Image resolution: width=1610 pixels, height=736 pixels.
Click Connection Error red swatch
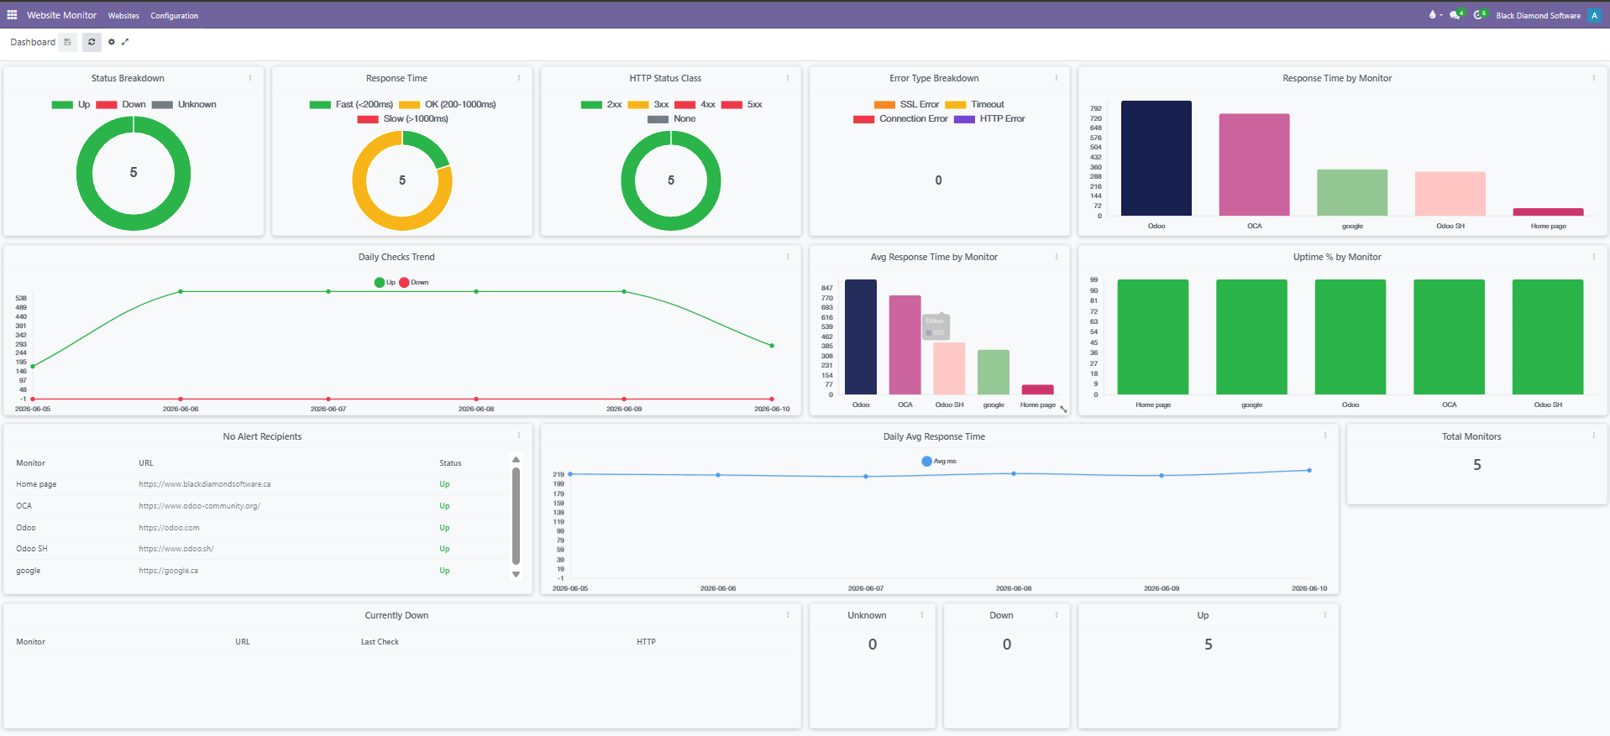[864, 119]
